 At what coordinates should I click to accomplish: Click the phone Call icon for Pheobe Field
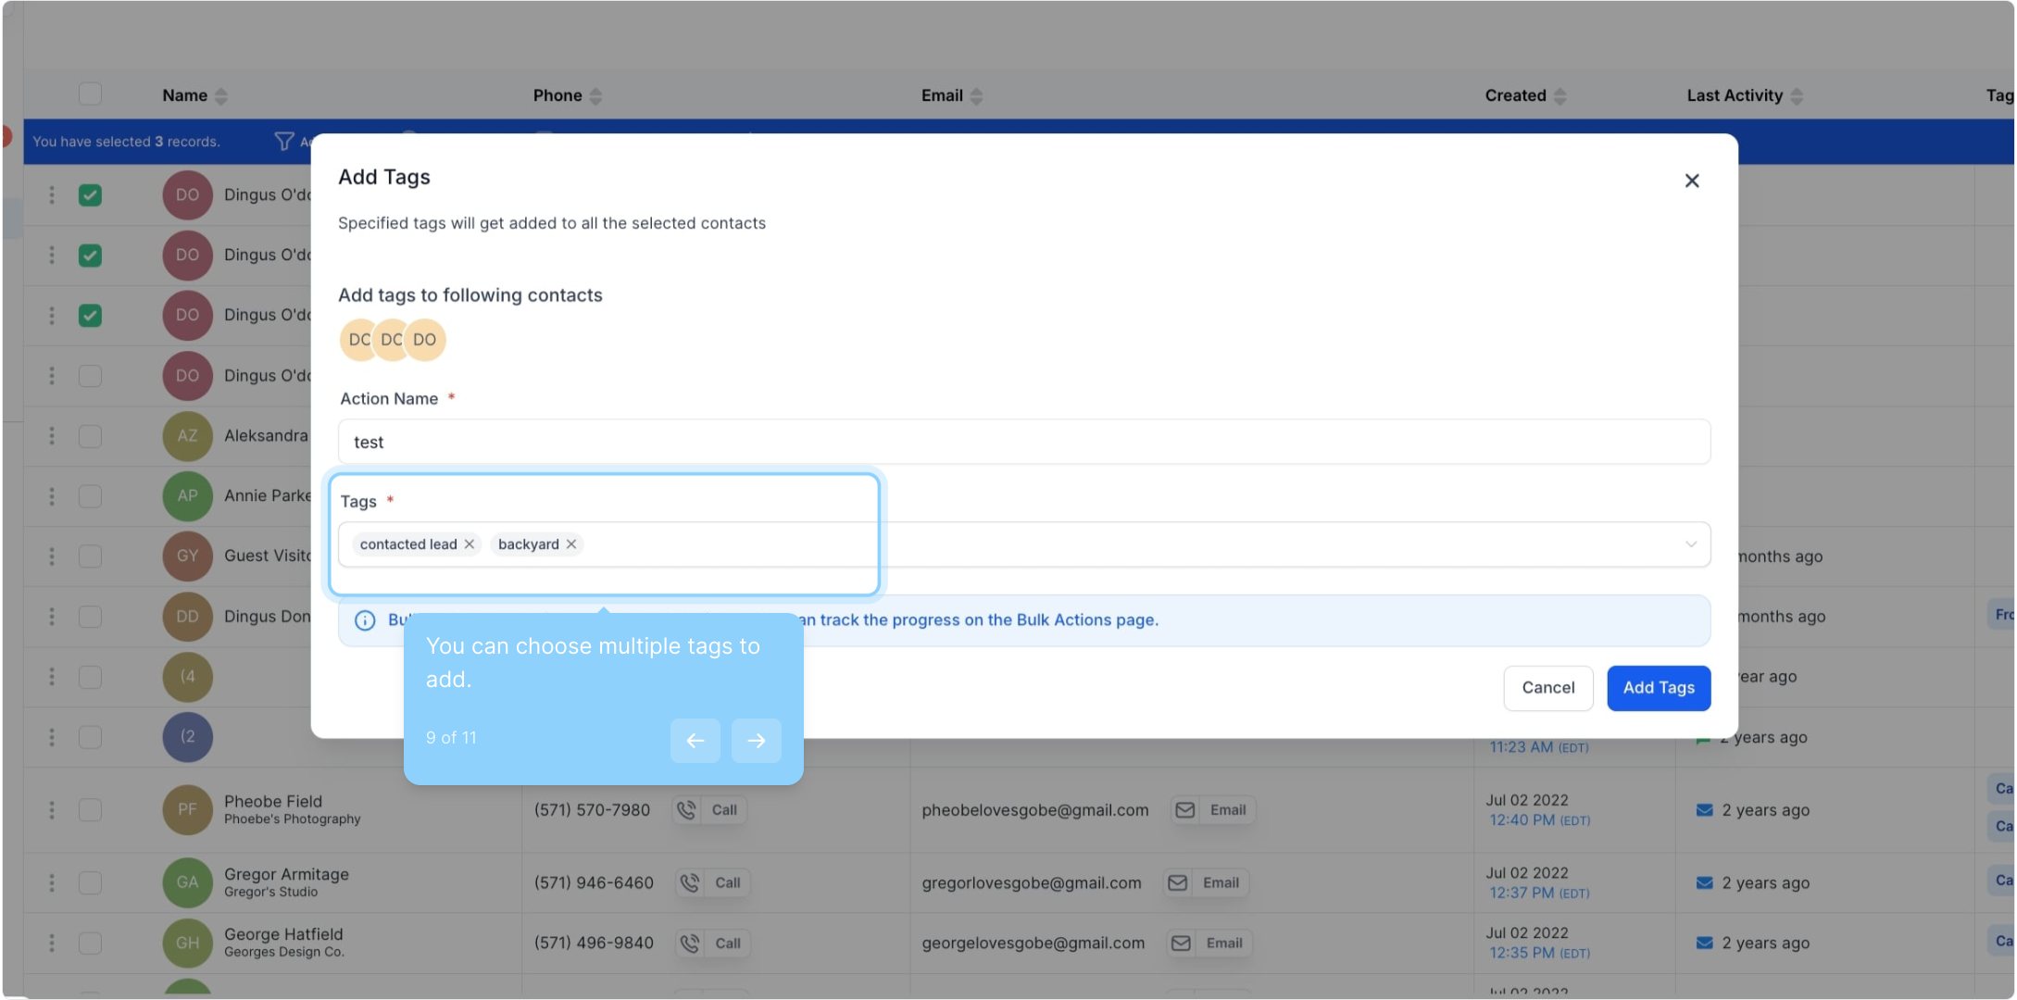coord(686,810)
